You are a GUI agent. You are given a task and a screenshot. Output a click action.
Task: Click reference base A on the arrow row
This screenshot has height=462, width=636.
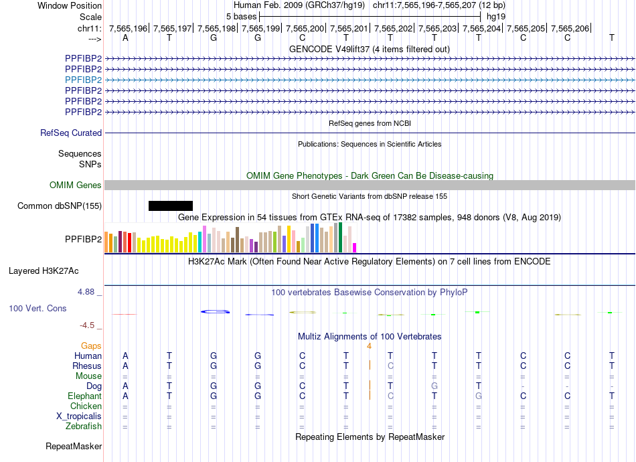125,37
